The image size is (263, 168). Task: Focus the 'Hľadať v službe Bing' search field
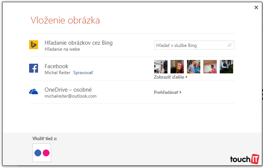[190, 45]
